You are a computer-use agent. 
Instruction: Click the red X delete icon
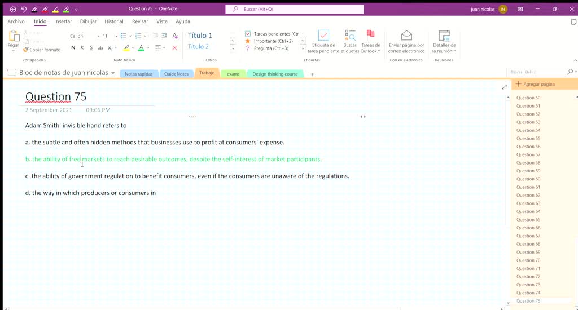pyautogui.click(x=174, y=48)
